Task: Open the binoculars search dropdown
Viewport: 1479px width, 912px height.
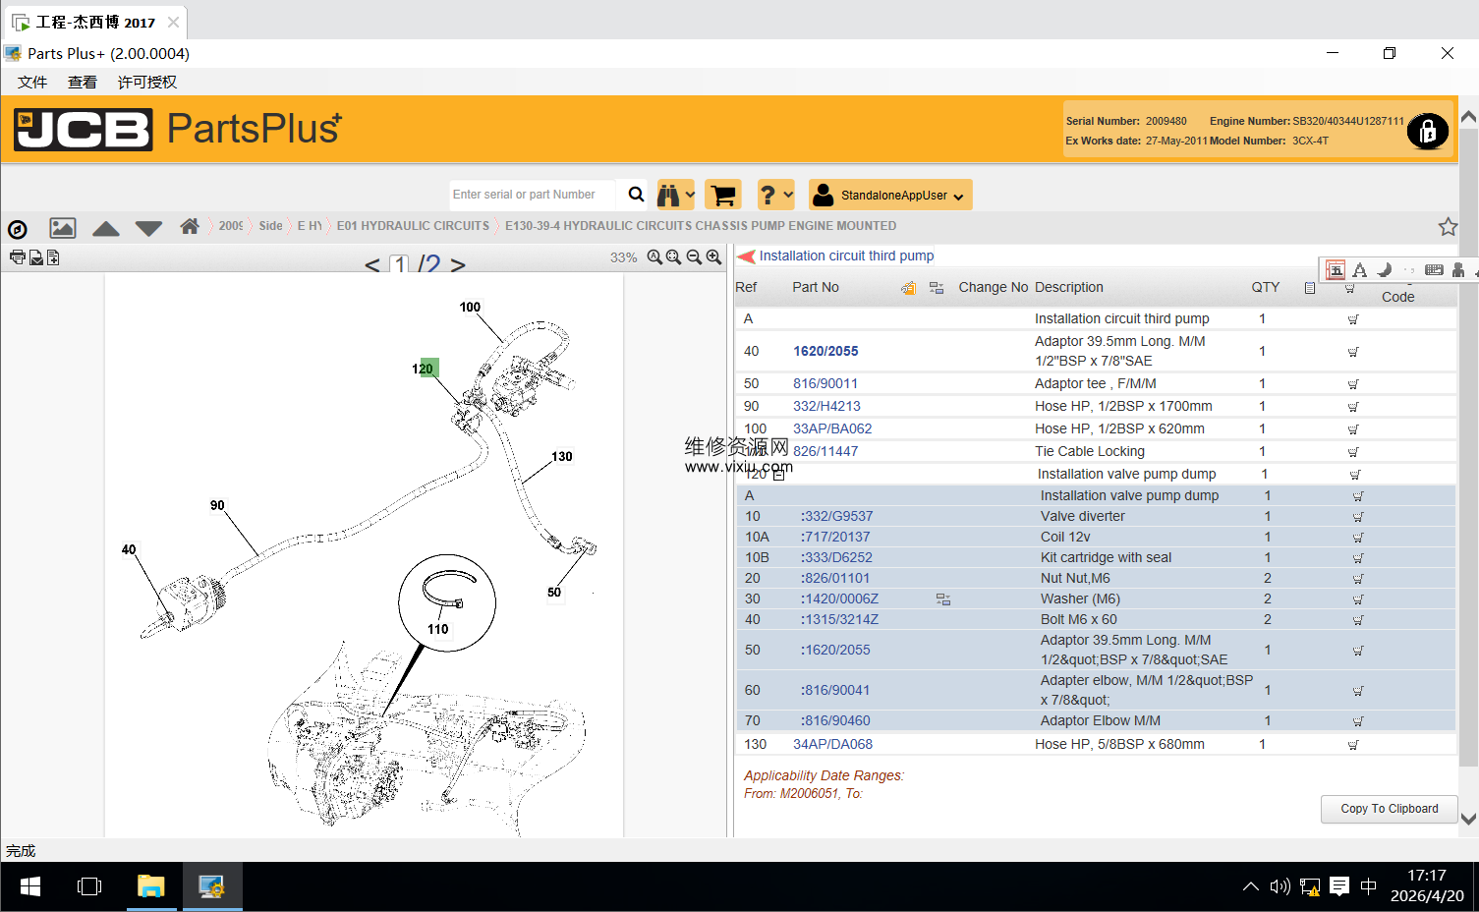Action: point(675,195)
